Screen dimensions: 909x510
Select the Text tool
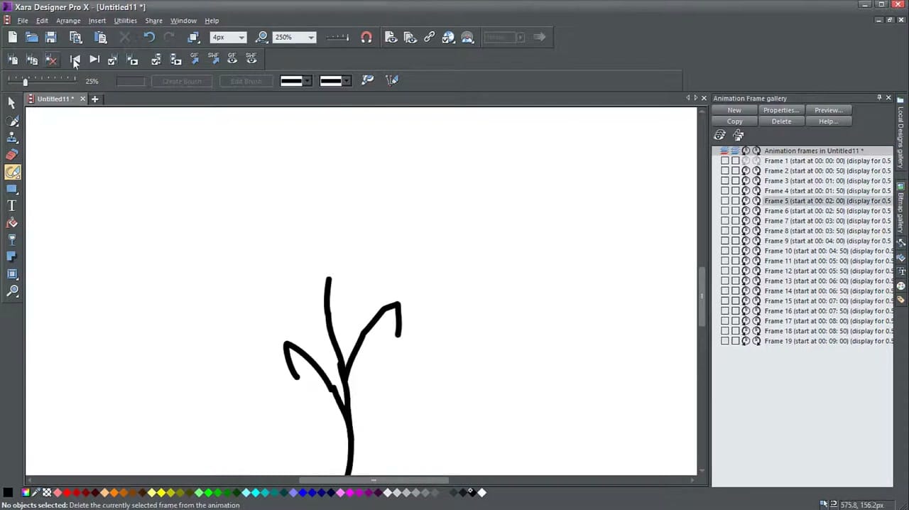tap(11, 205)
